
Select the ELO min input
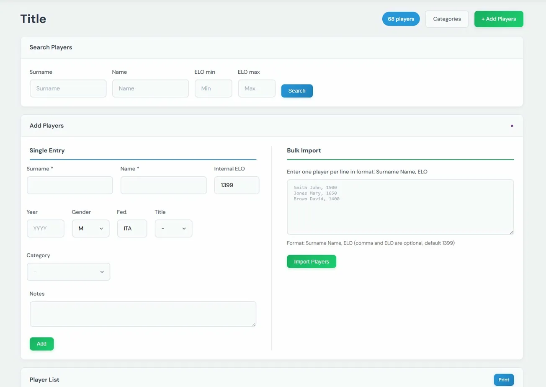tap(213, 88)
